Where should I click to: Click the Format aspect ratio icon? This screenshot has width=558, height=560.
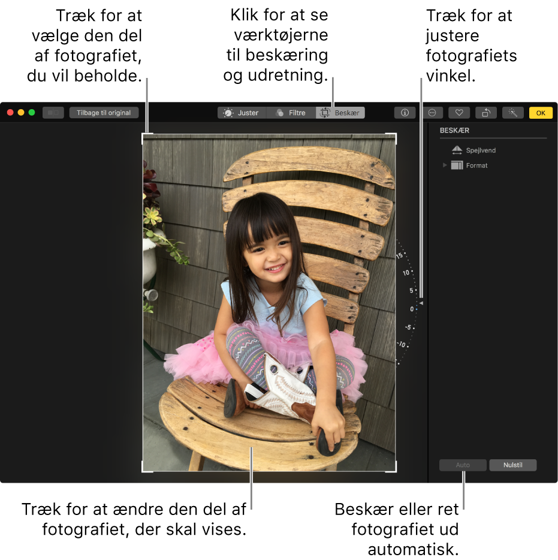[457, 165]
